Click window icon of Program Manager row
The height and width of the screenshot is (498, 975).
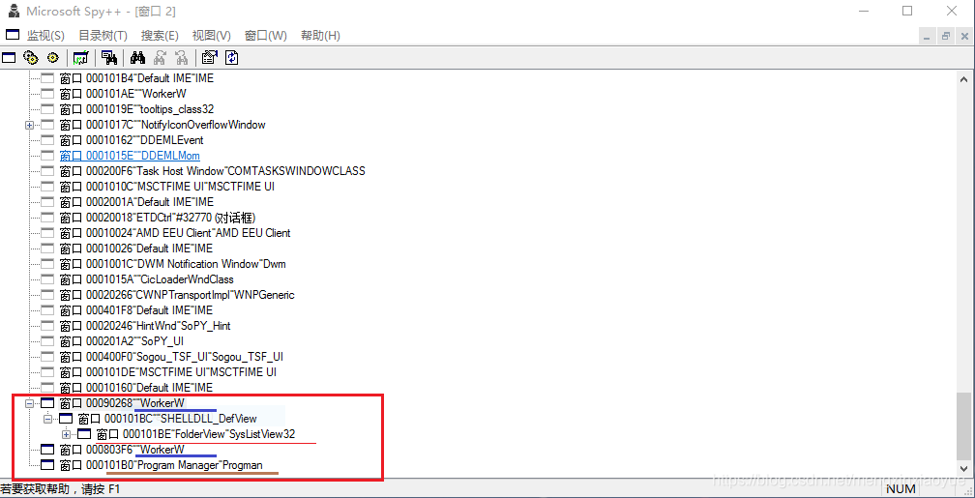(48, 465)
